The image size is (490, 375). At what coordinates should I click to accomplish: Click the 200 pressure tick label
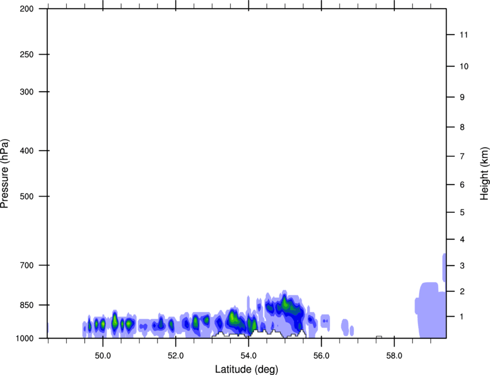point(27,9)
